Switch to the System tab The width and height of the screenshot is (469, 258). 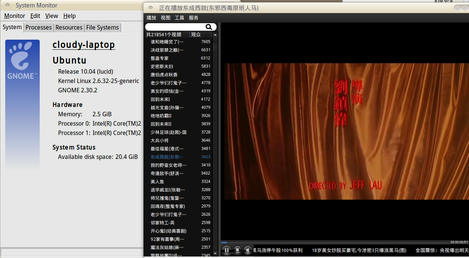click(x=12, y=27)
